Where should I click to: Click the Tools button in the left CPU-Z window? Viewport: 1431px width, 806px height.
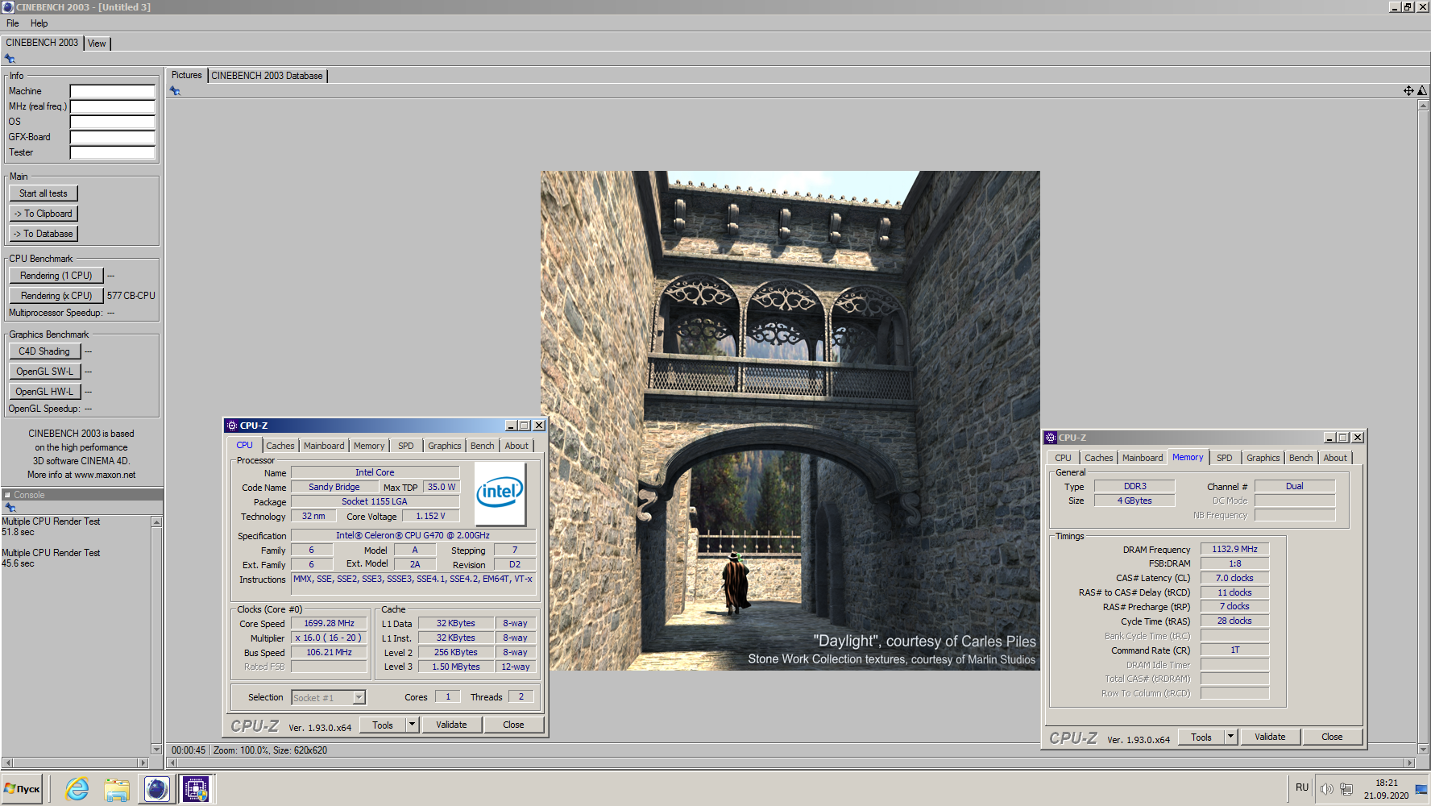pyautogui.click(x=383, y=725)
